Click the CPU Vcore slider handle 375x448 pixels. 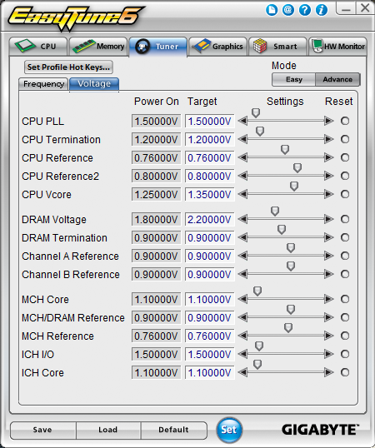(294, 187)
